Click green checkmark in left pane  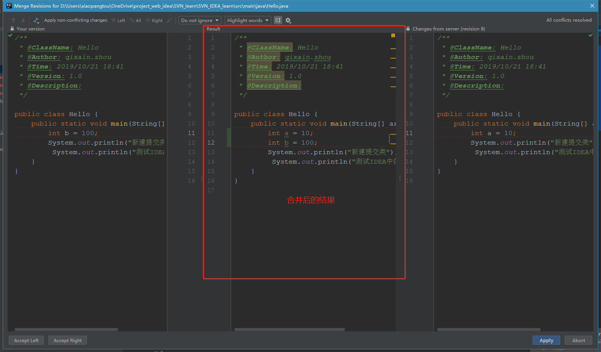(10, 35)
